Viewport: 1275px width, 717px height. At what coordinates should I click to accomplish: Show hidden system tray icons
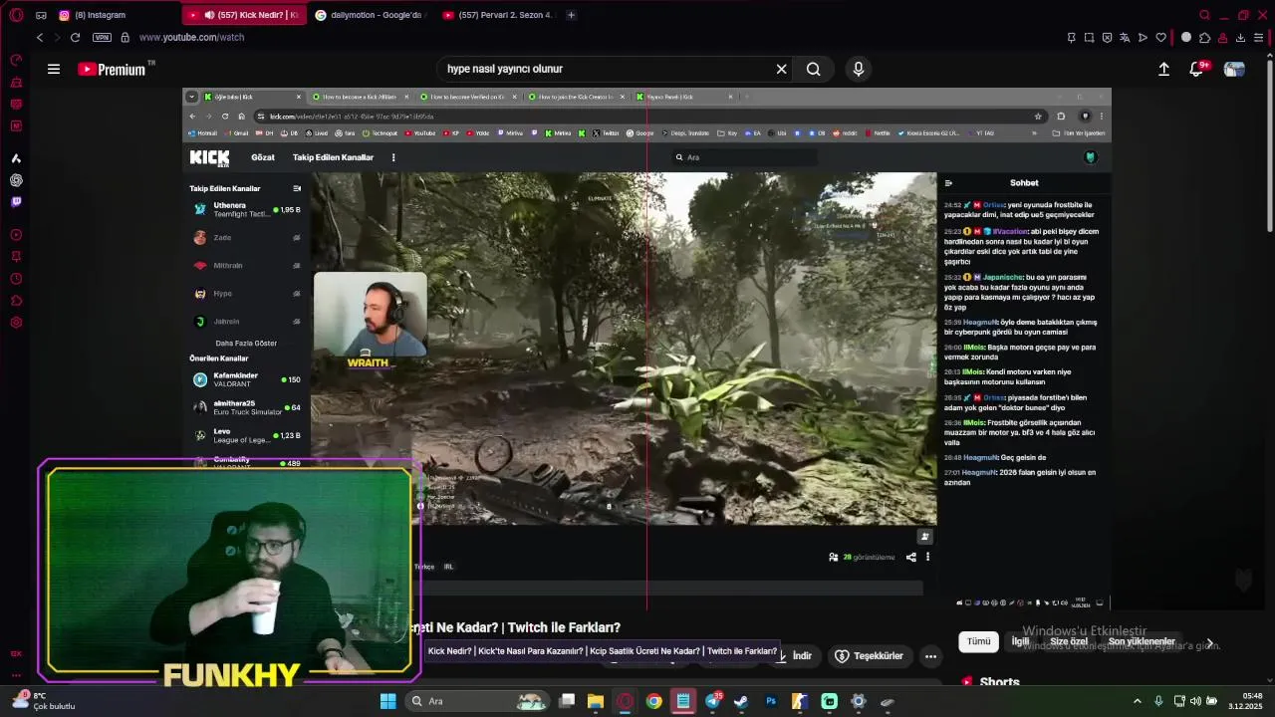point(1138,701)
